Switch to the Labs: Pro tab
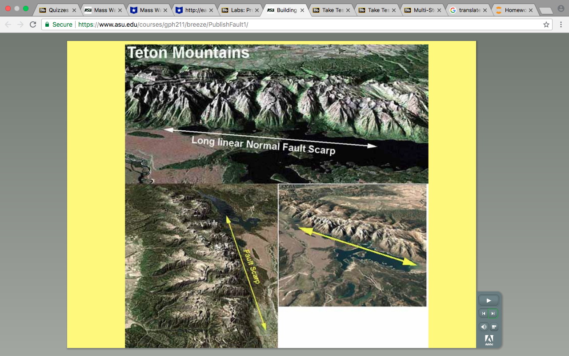Viewport: 569px width, 356px height. click(240, 10)
